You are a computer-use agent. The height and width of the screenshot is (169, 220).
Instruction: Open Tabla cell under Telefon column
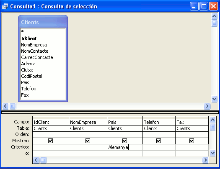(159, 128)
